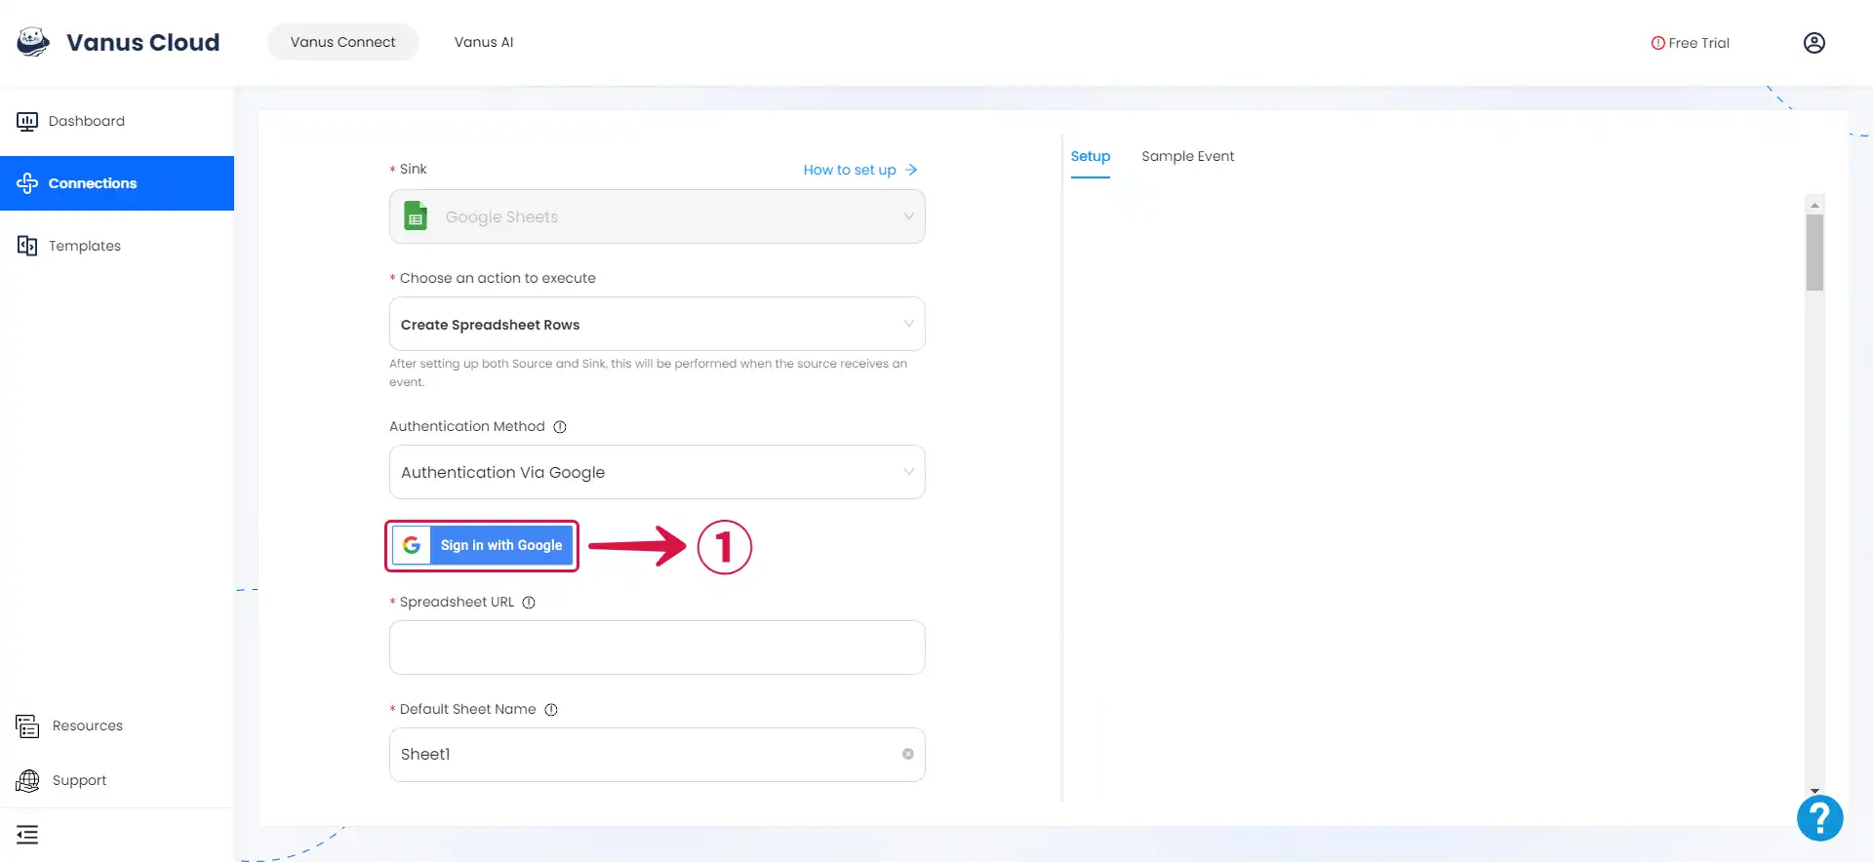
Task: Click the Setup panel scrollbar thumb
Action: pos(1814,253)
